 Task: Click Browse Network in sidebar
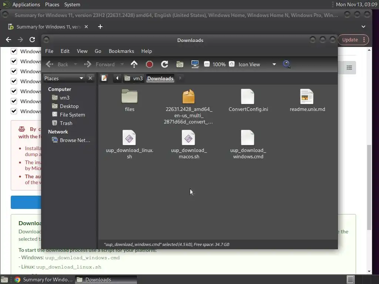pyautogui.click(x=71, y=140)
